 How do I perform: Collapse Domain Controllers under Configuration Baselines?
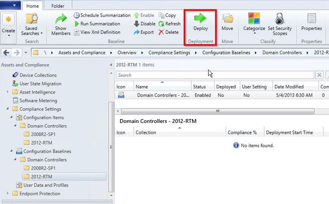(15, 159)
